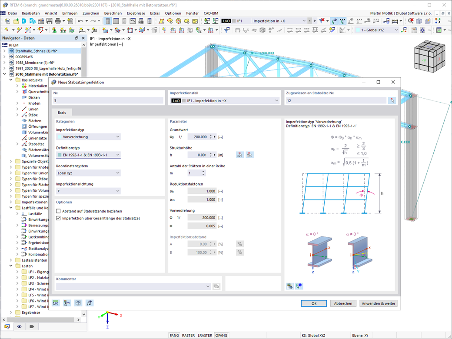Toggle FANG in status bar
452x339 pixels.
click(x=174, y=336)
